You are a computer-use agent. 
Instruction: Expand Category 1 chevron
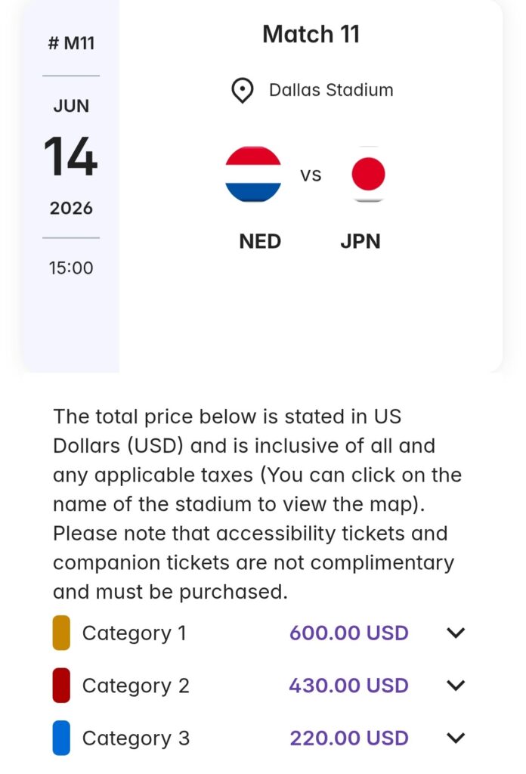coord(456,633)
